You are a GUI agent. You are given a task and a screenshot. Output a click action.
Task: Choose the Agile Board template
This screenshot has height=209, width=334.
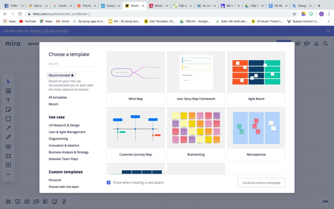(256, 78)
